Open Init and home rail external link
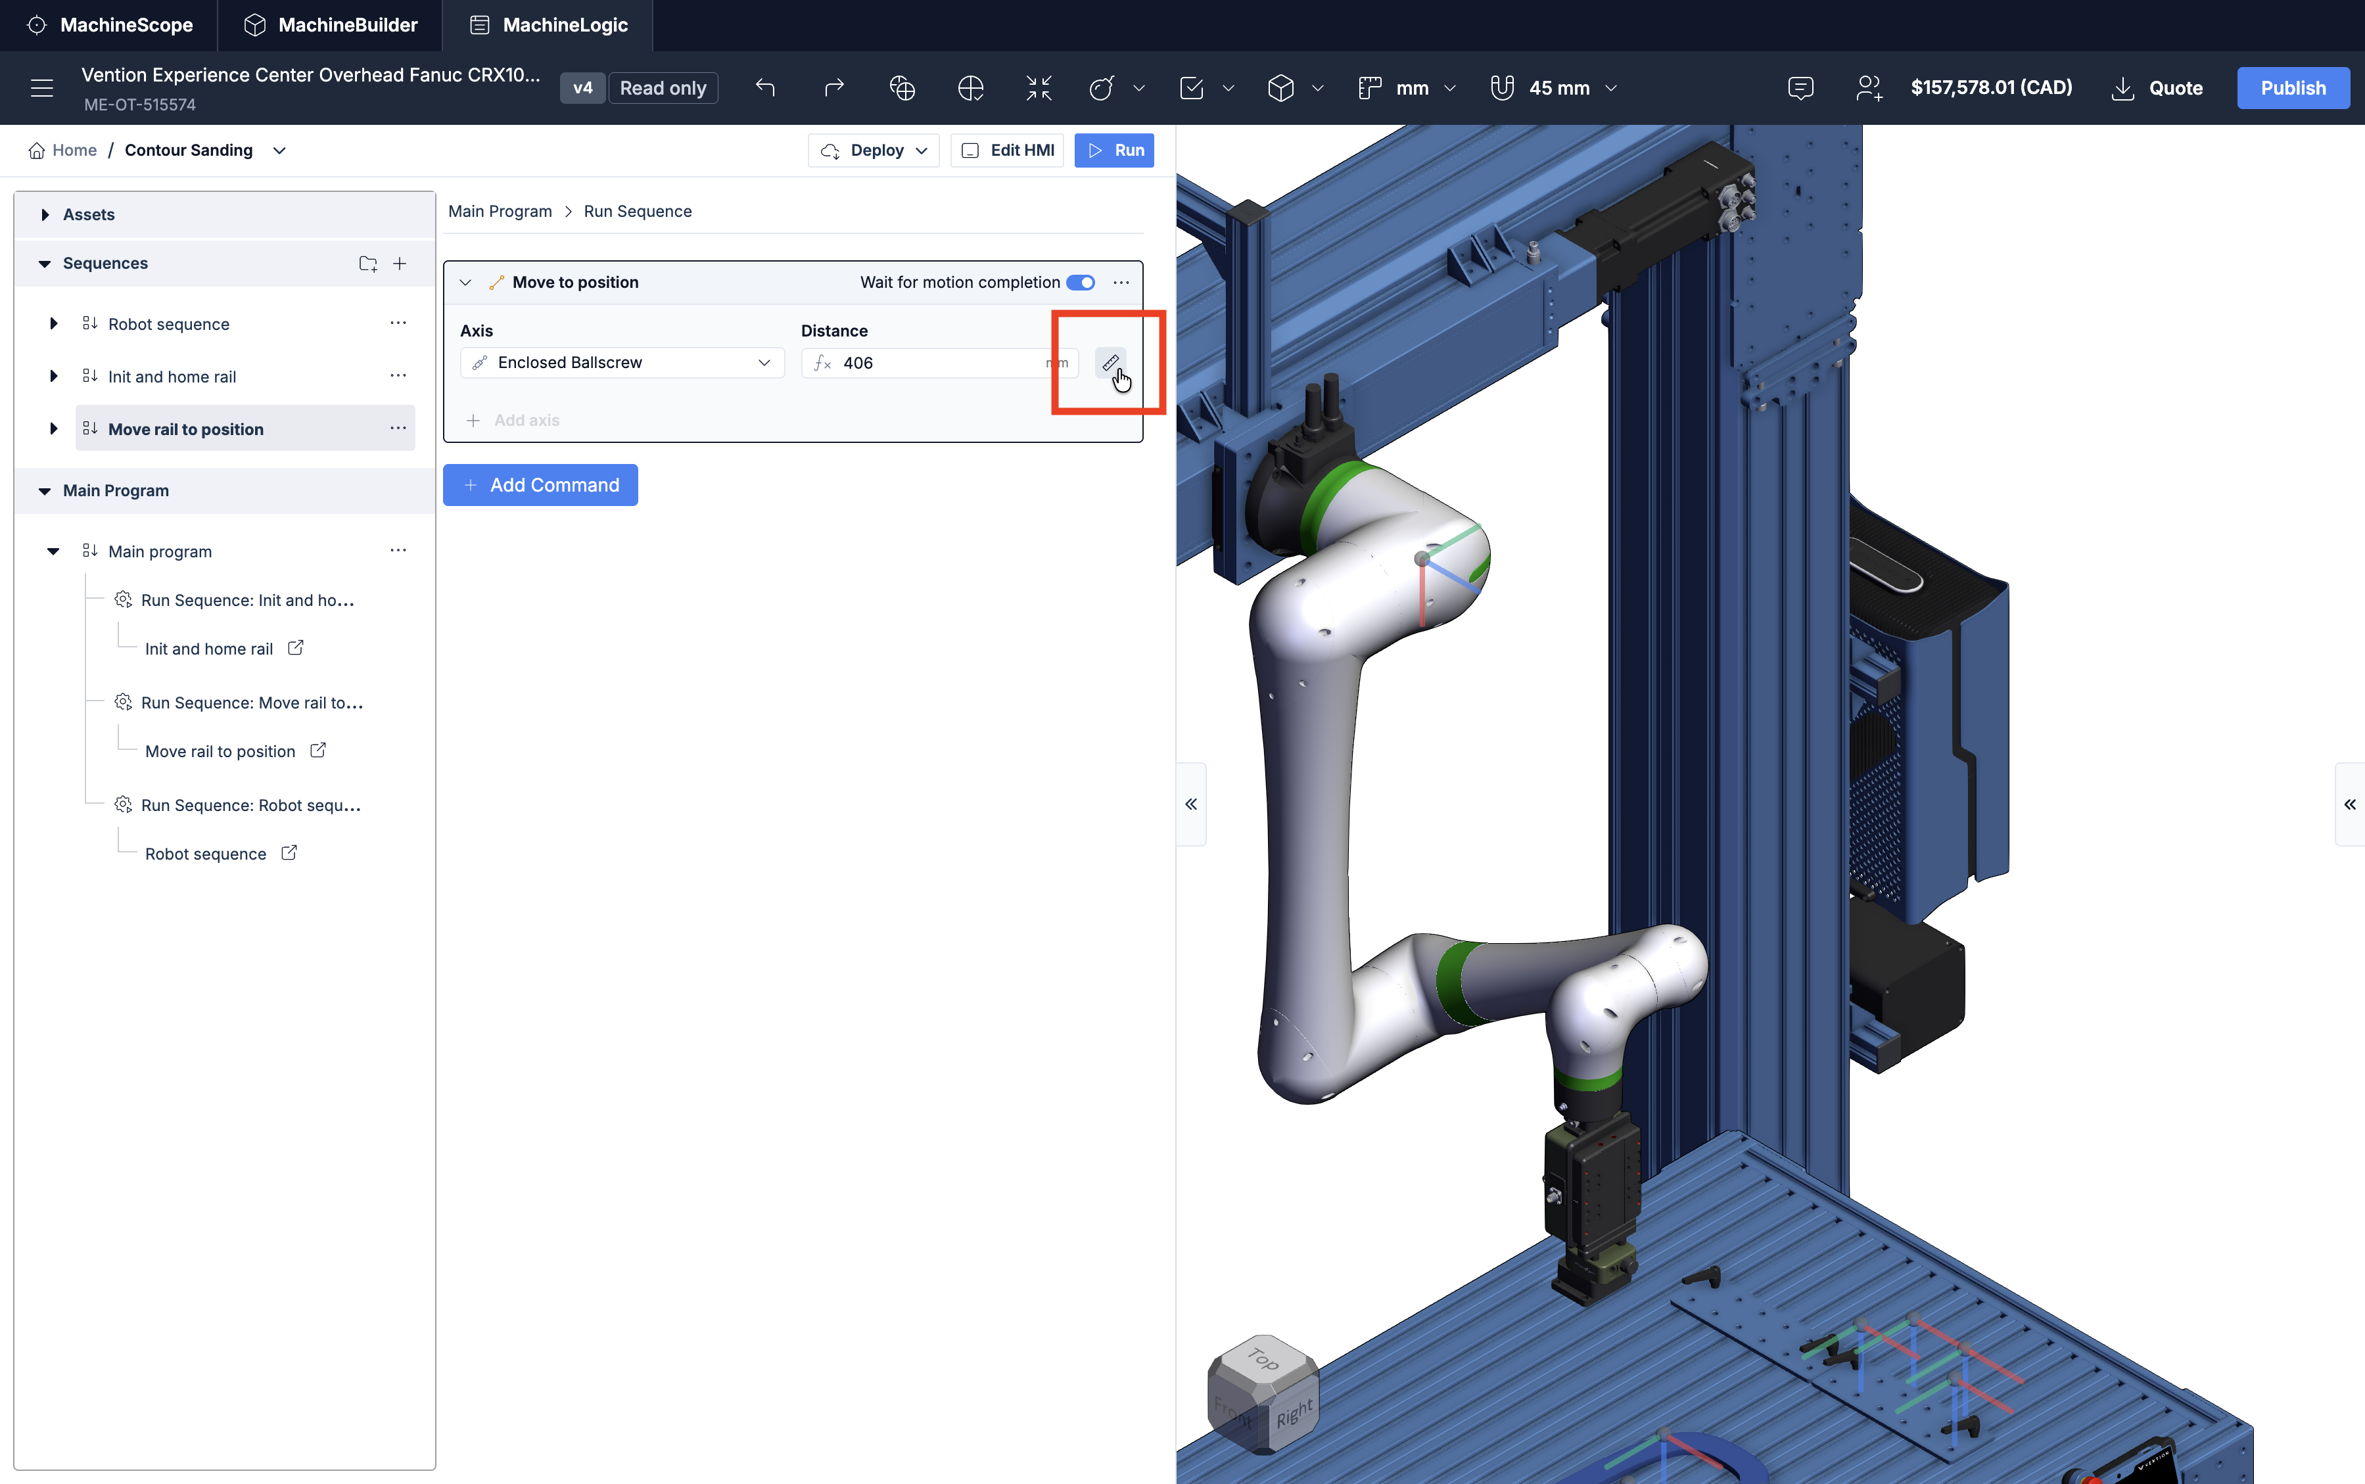Image resolution: width=2365 pixels, height=1484 pixels. [295, 648]
